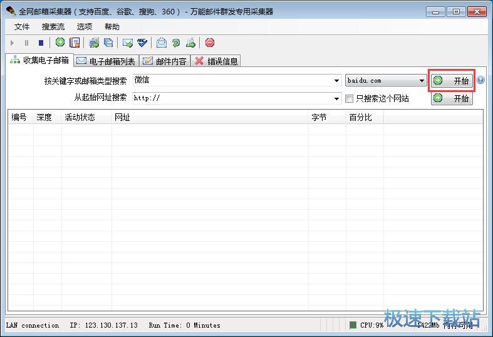
Task: Open the 搜索流 menu
Action: [53, 27]
